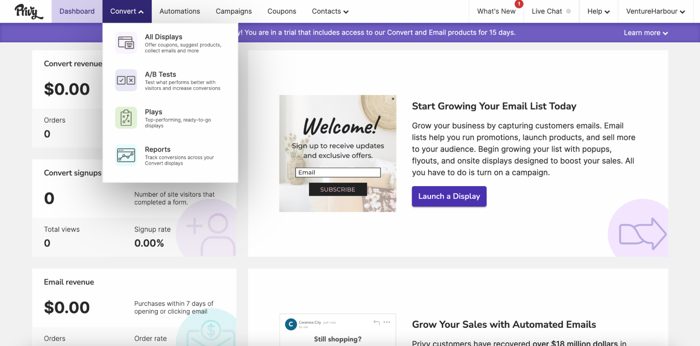The height and width of the screenshot is (346, 700).
Task: Select the All Displays icon in Convert menu
Action: [126, 43]
